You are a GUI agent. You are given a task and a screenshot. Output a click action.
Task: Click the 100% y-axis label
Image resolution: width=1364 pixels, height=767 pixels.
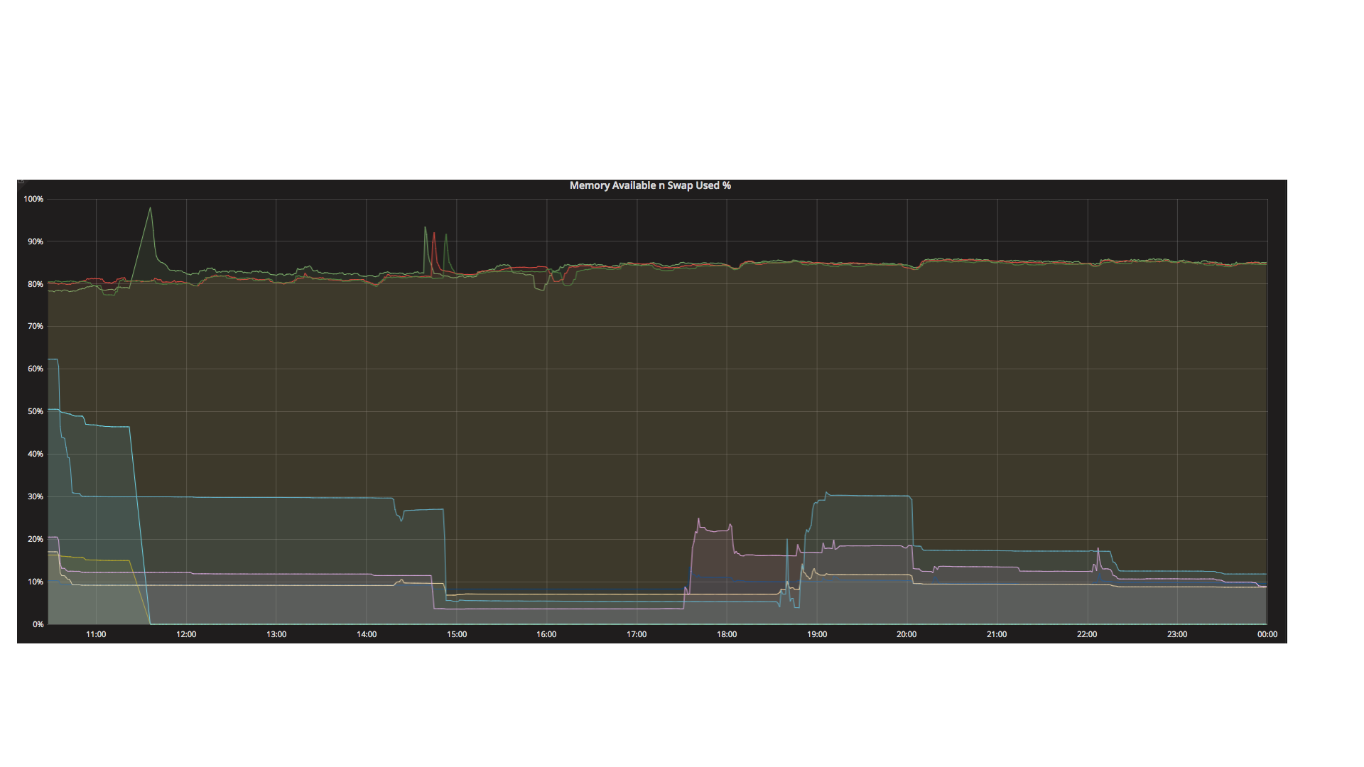point(33,199)
